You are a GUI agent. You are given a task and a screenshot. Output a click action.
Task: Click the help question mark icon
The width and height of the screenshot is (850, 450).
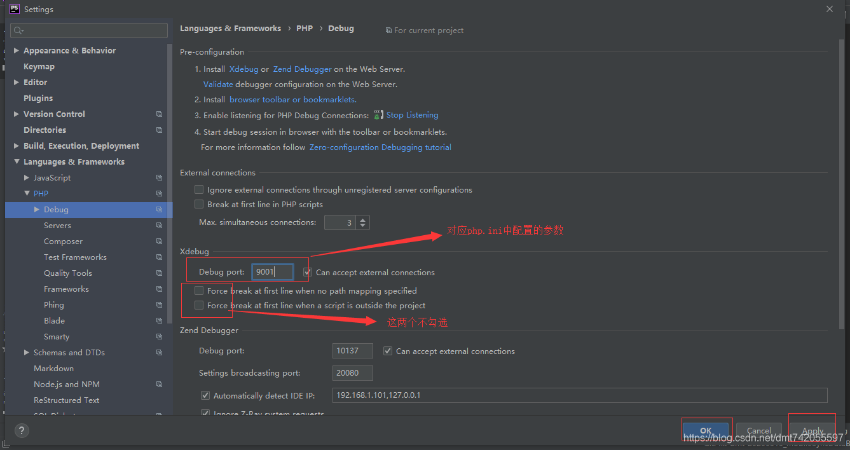(x=21, y=431)
